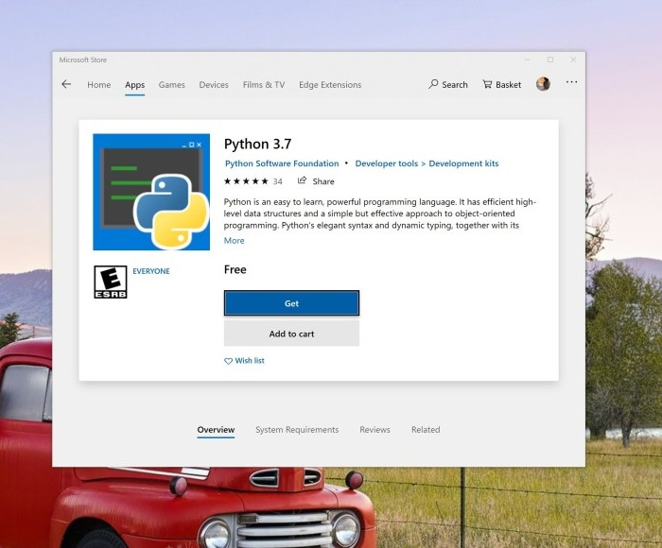Click the back arrow in Microsoft Store
Viewport: 662px width, 548px height.
pos(66,84)
